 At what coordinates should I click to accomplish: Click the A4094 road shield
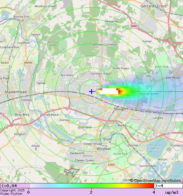(28, 63)
